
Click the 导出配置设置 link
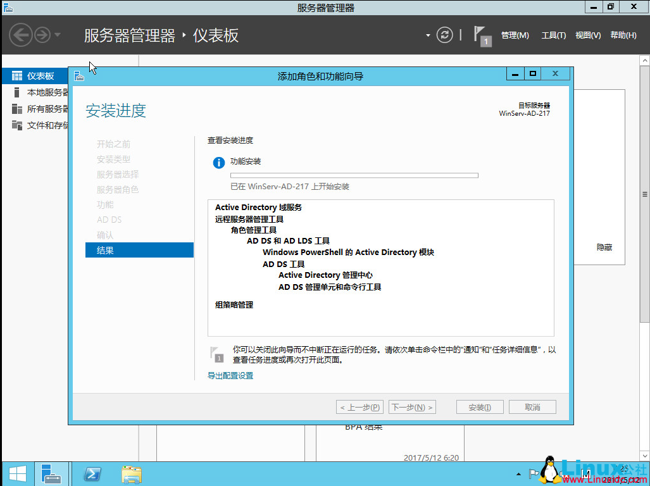click(x=230, y=375)
